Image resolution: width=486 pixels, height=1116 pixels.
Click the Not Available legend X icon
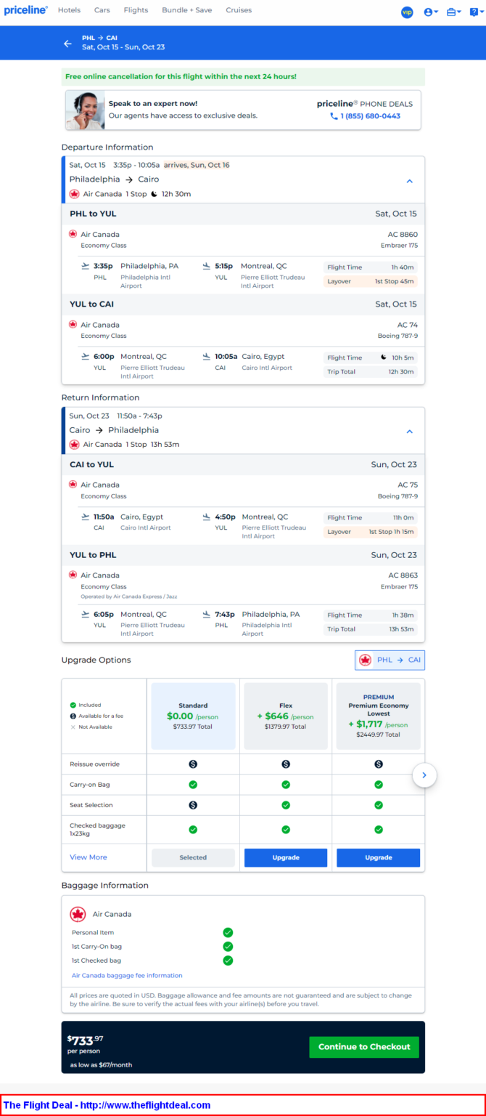pyautogui.click(x=73, y=727)
